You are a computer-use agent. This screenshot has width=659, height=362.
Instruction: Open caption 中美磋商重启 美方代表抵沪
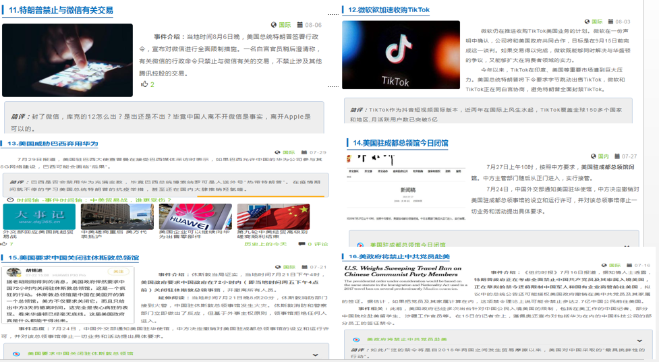(114, 235)
